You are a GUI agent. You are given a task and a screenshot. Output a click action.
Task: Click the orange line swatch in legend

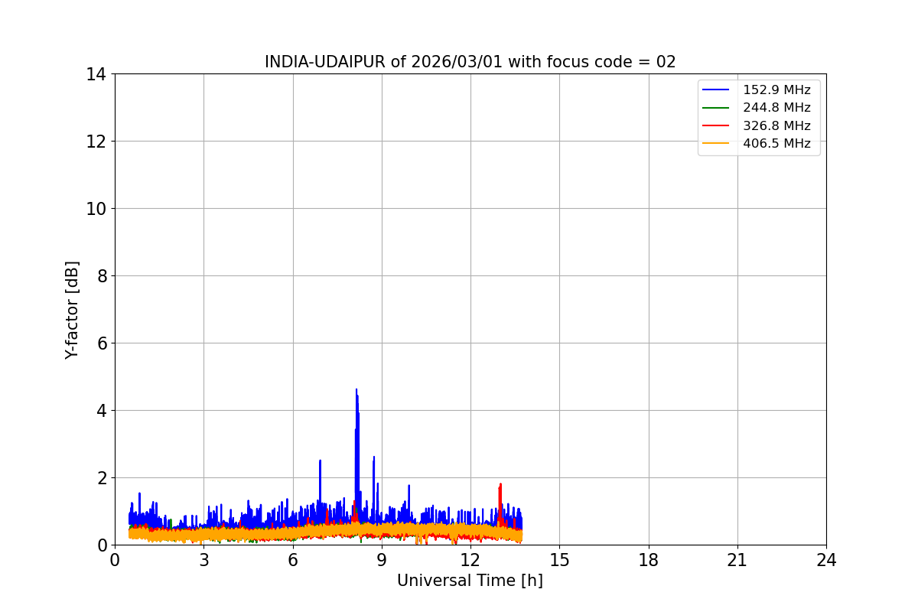pyautogui.click(x=716, y=143)
